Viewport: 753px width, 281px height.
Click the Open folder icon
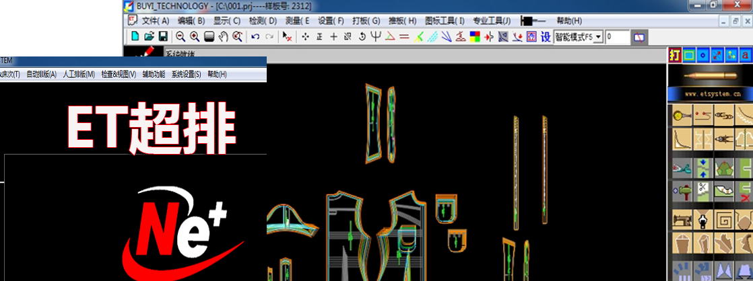coord(149,36)
